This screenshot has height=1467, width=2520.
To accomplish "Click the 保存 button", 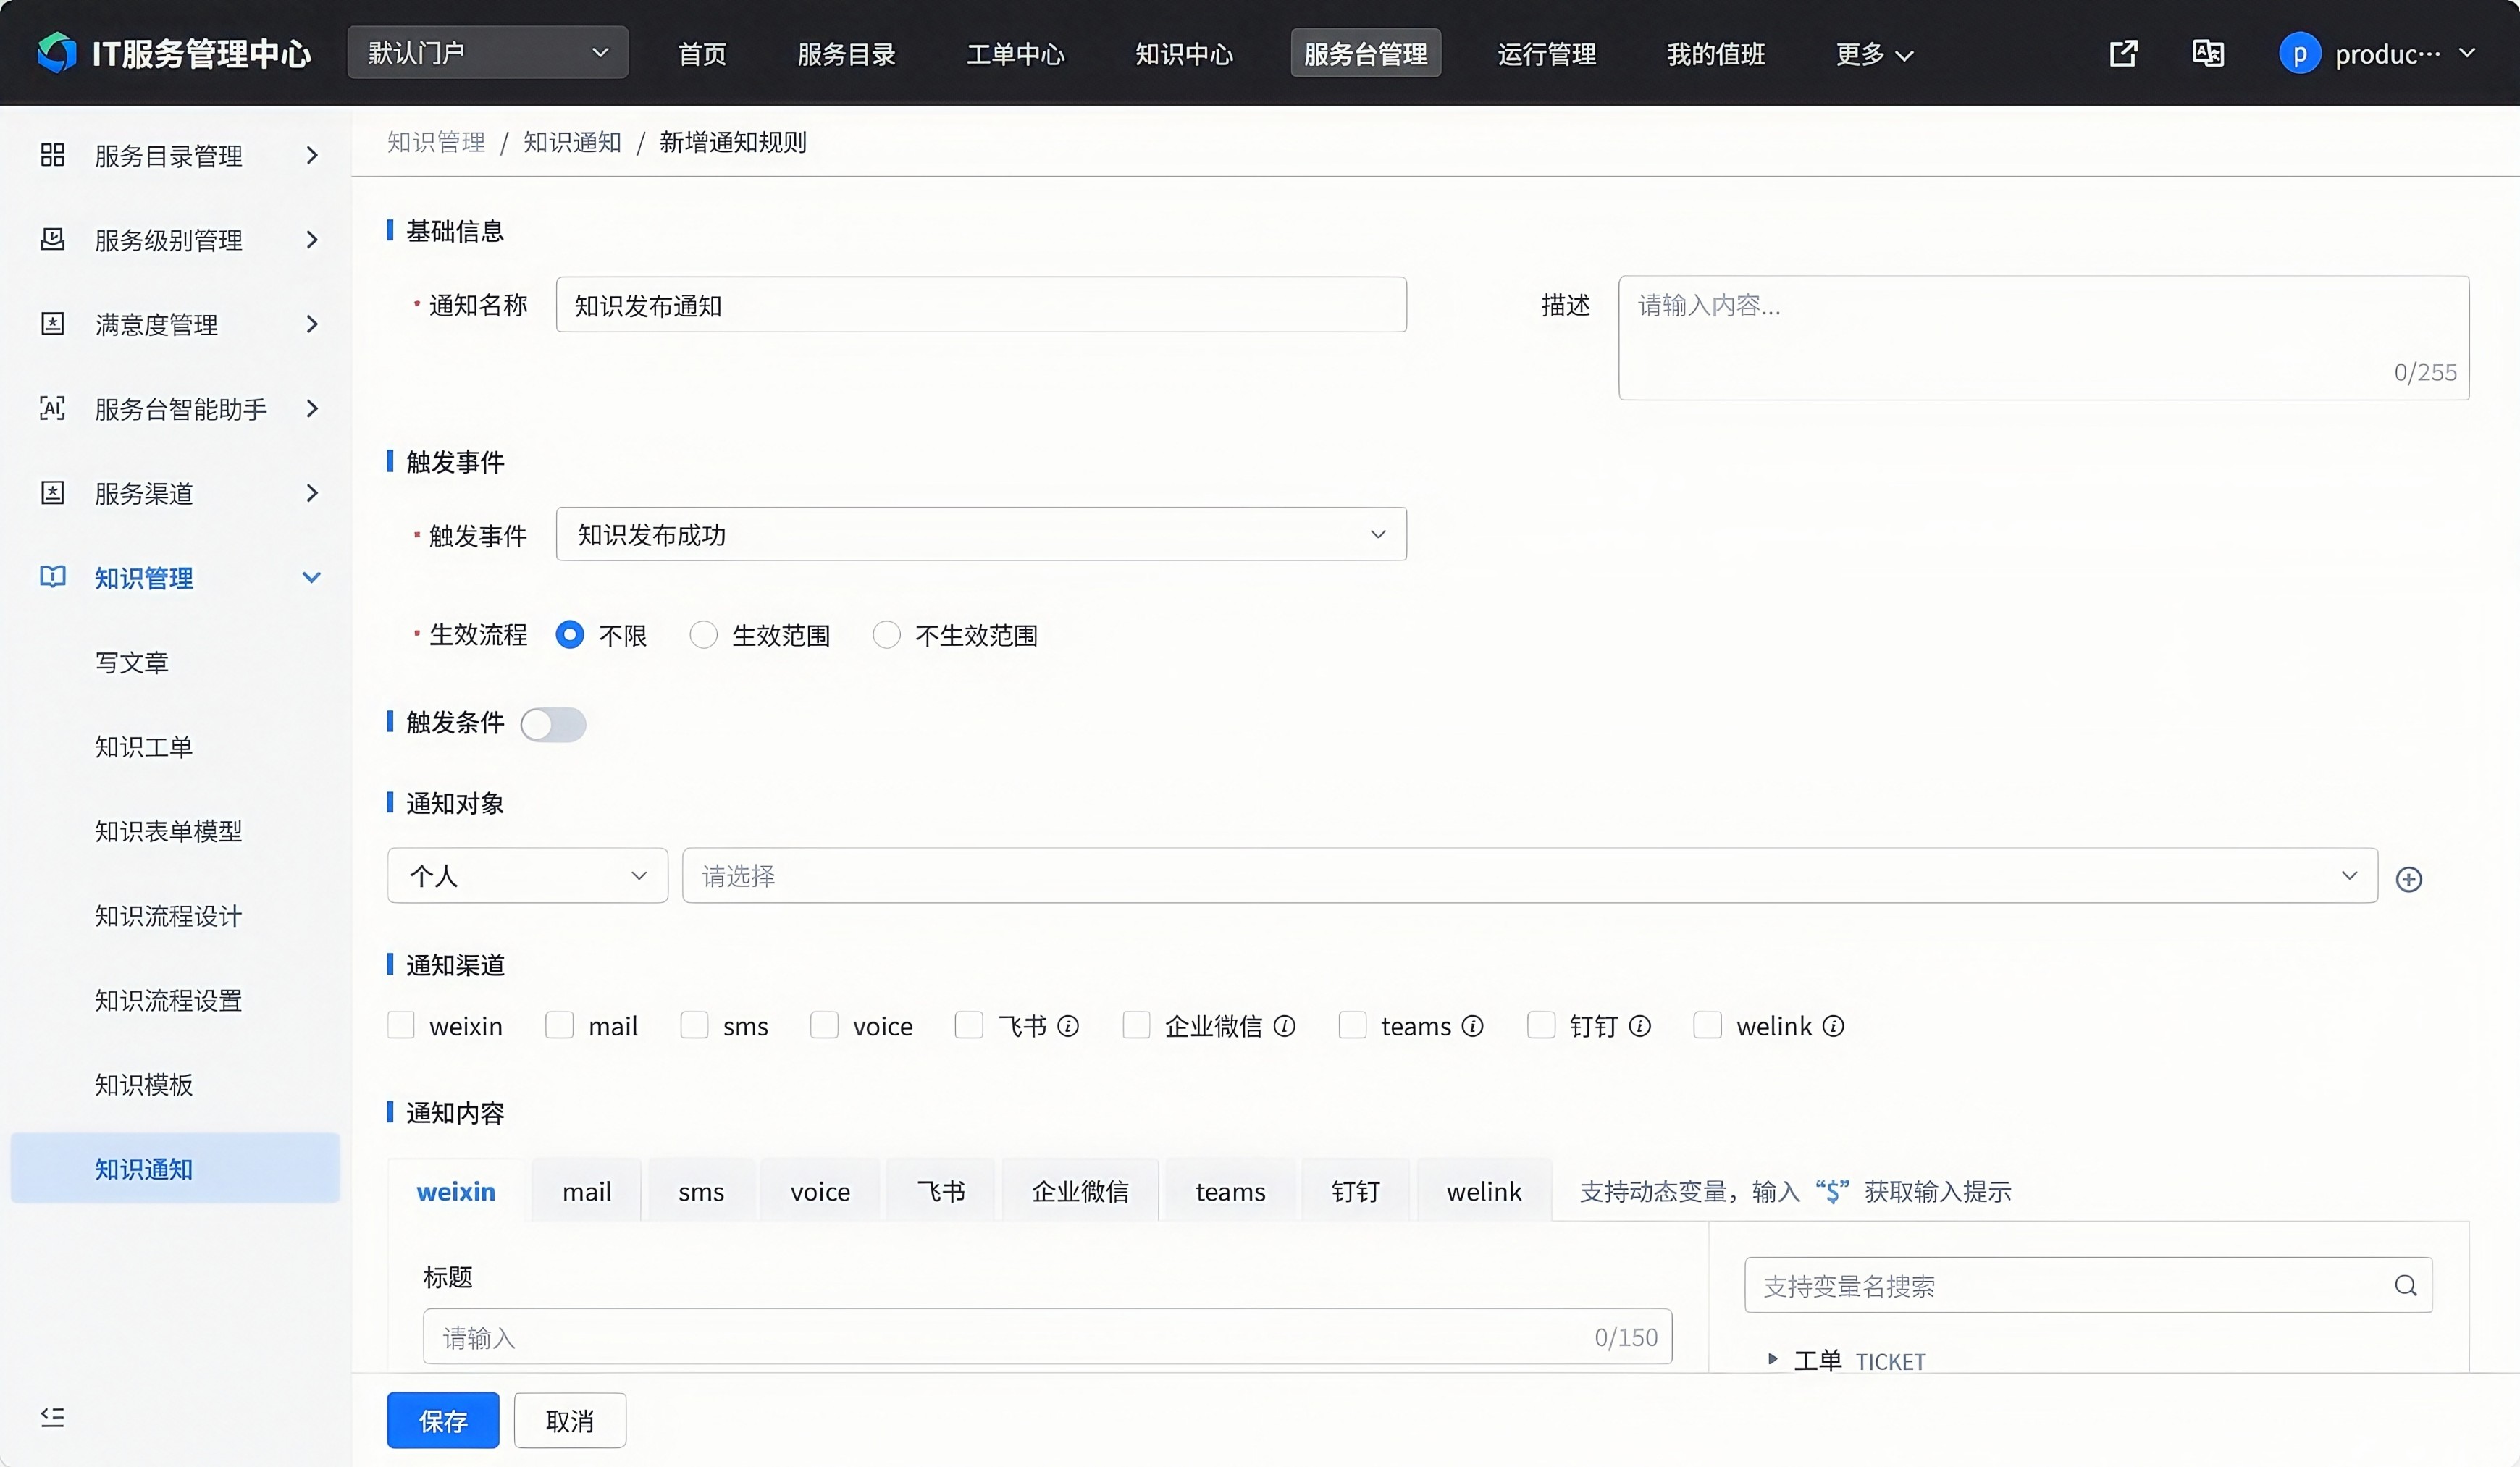I will click(x=443, y=1420).
